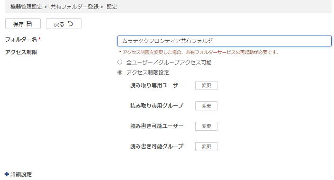The height and width of the screenshot is (180, 334).
Task: Click the floppy disk save icon
Action: tap(29, 24)
